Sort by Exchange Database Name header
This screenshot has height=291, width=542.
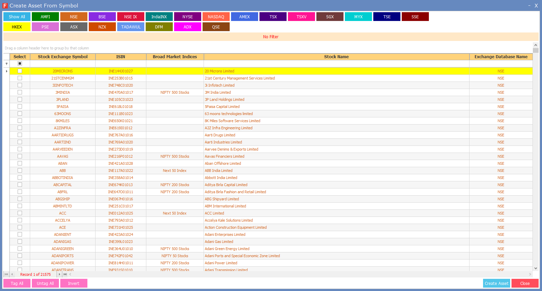(501, 57)
